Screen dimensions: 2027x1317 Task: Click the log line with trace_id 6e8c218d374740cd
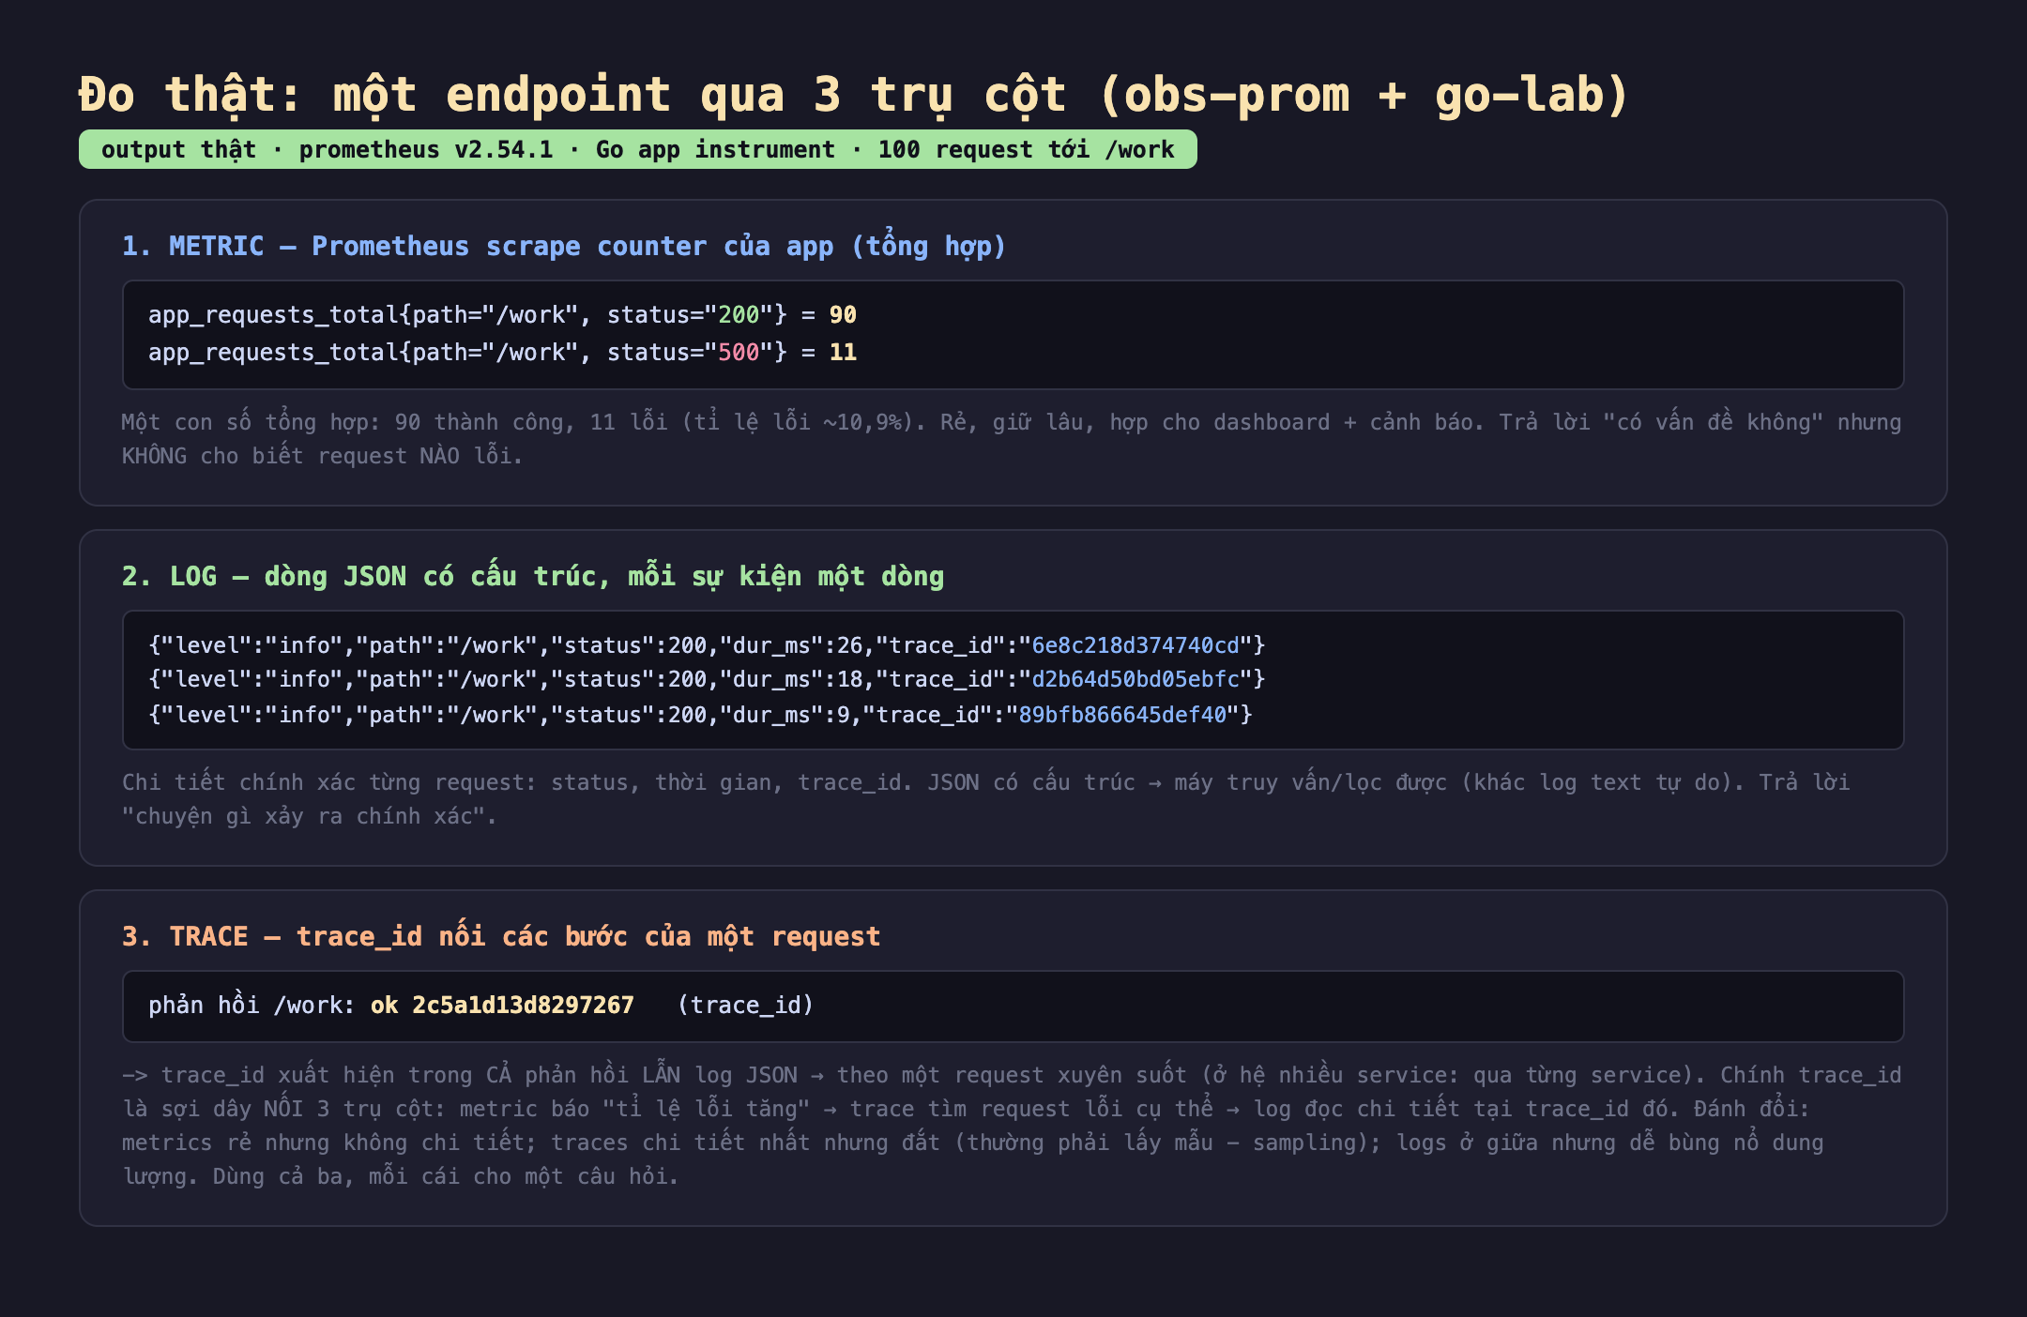click(x=707, y=645)
